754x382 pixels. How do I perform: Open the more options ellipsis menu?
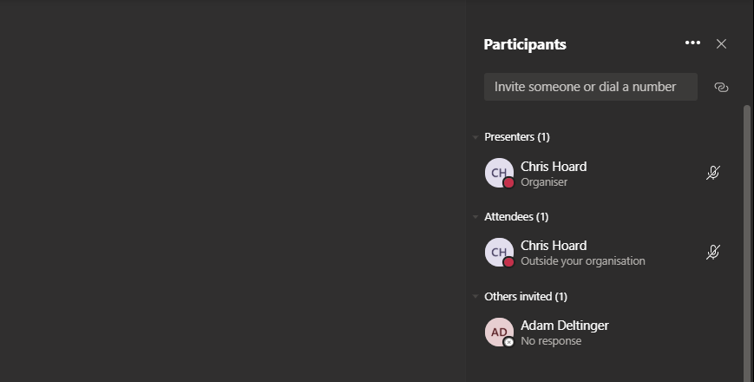click(x=692, y=43)
